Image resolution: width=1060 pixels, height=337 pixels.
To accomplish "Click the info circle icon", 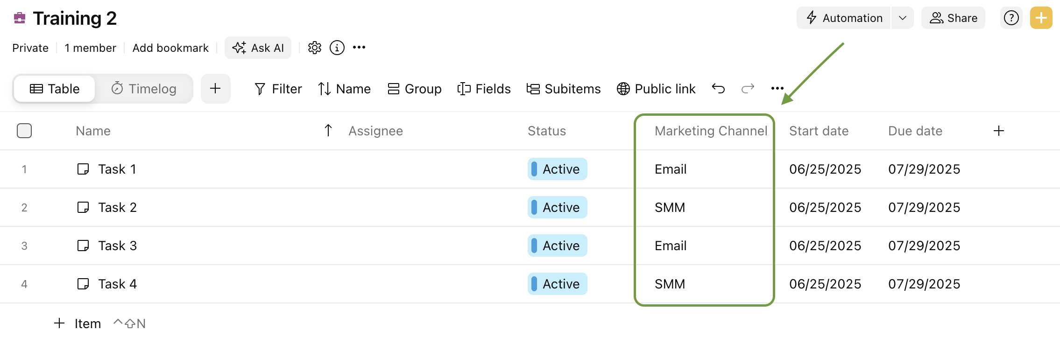I will [x=337, y=48].
